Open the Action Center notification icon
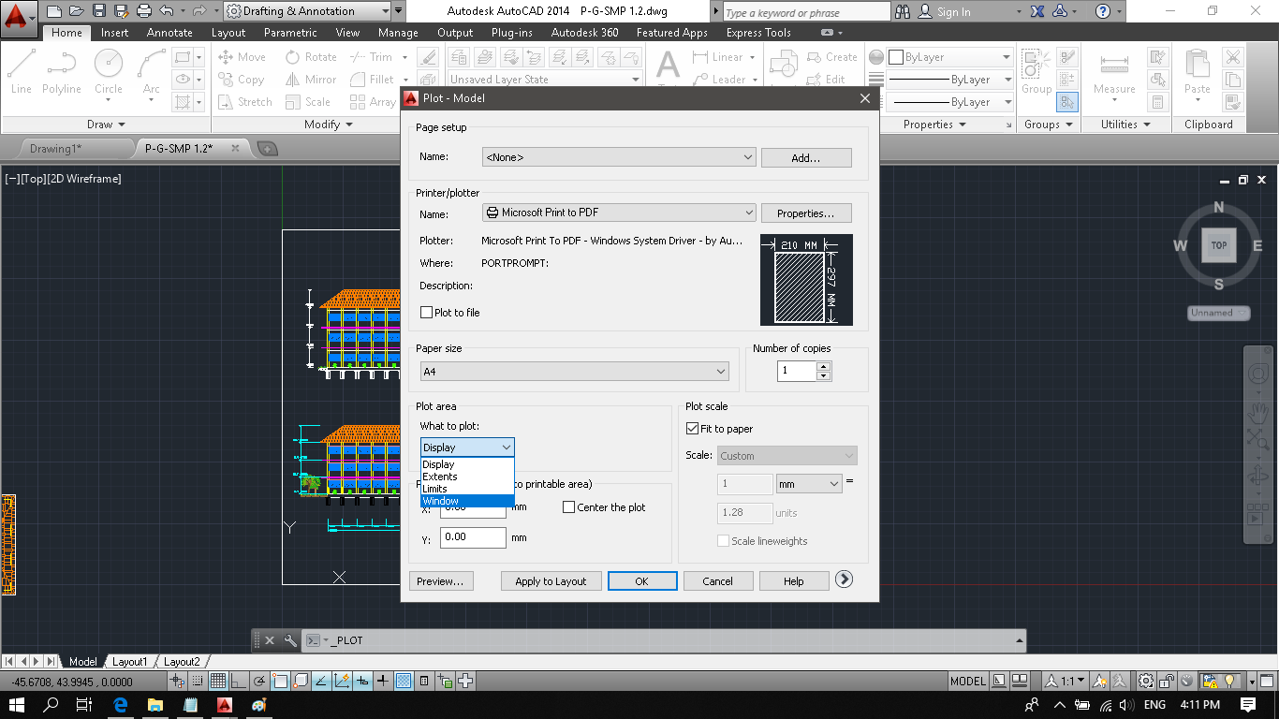The height and width of the screenshot is (719, 1279). tap(1248, 705)
